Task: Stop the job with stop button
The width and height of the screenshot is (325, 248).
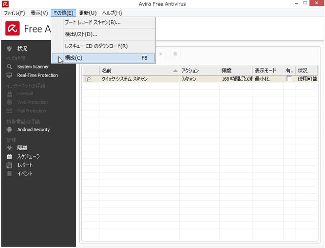Action: coord(175,54)
